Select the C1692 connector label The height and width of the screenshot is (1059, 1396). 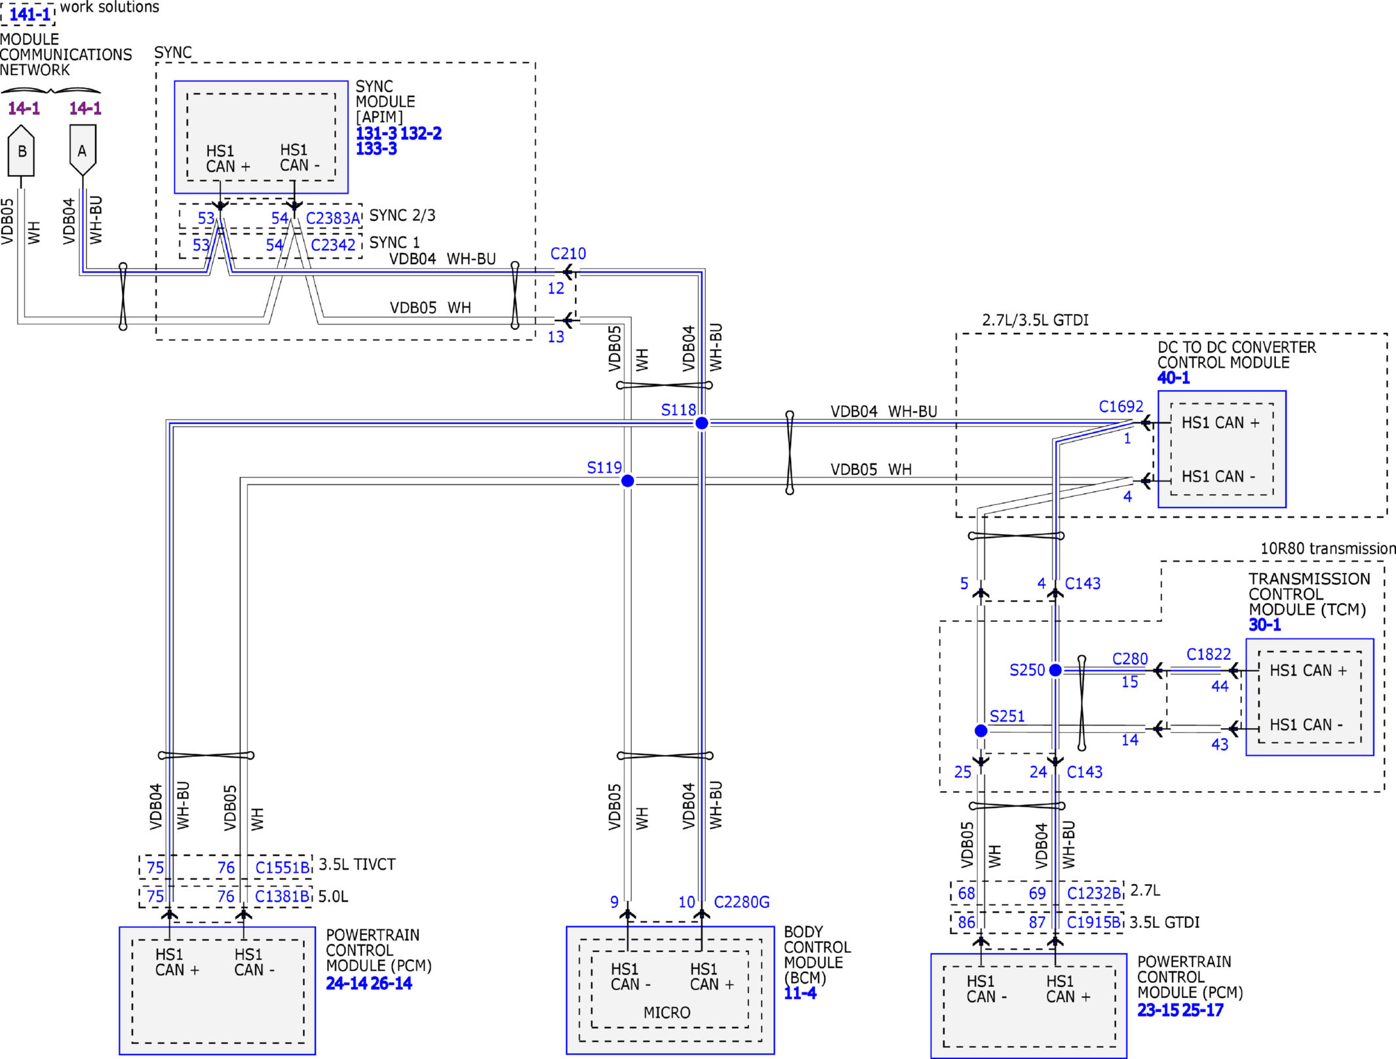[1121, 407]
